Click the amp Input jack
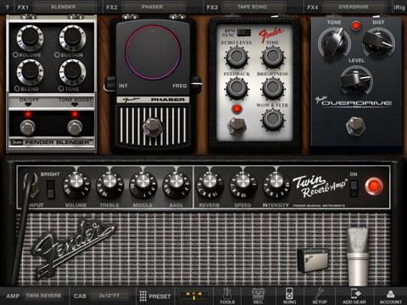This screenshot has height=305, width=407. click(31, 185)
